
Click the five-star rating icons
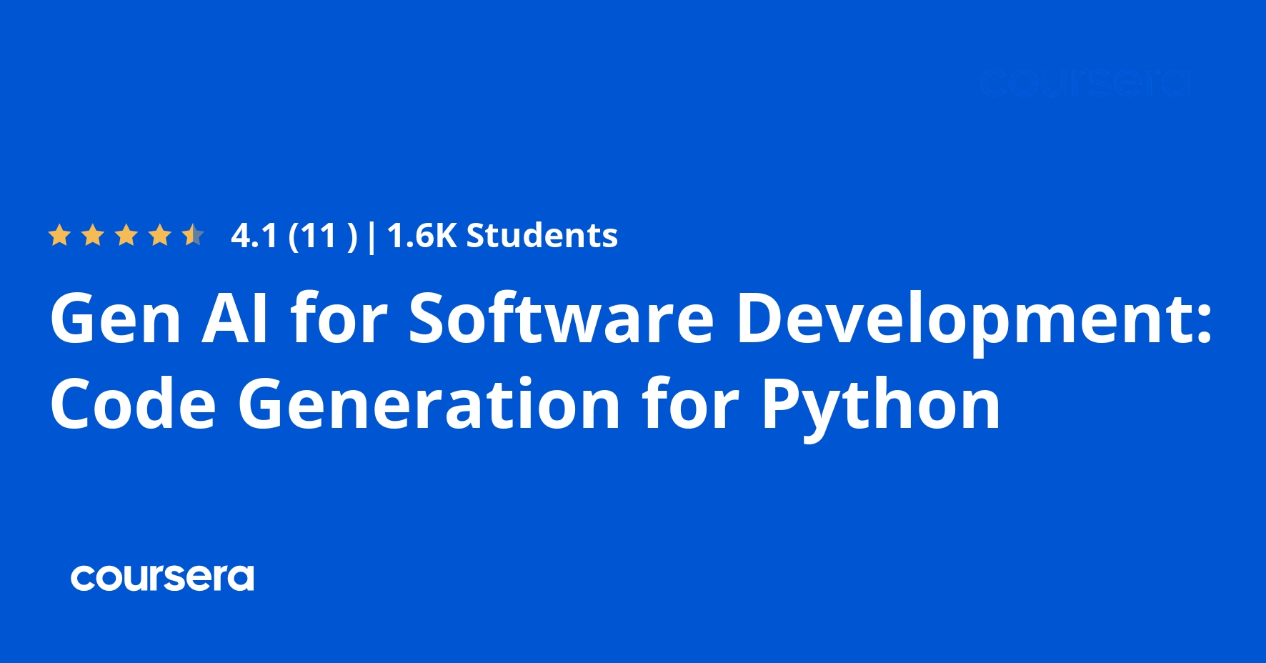pyautogui.click(x=126, y=234)
